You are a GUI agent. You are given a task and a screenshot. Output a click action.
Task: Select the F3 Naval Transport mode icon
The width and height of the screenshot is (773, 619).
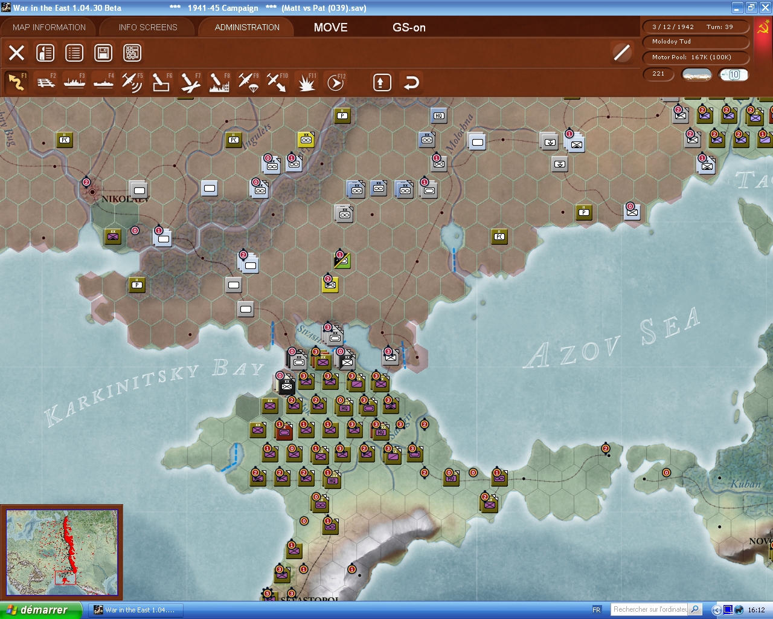click(75, 82)
